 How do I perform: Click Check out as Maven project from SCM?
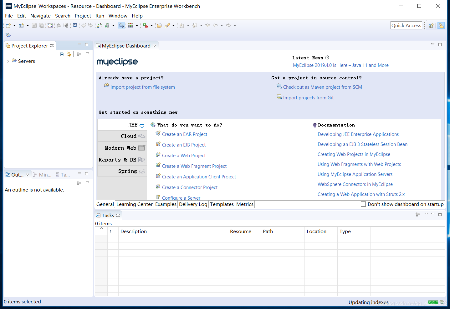tap(322, 87)
